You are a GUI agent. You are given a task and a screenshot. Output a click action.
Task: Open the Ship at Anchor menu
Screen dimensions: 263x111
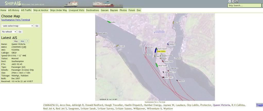tap(41, 10)
